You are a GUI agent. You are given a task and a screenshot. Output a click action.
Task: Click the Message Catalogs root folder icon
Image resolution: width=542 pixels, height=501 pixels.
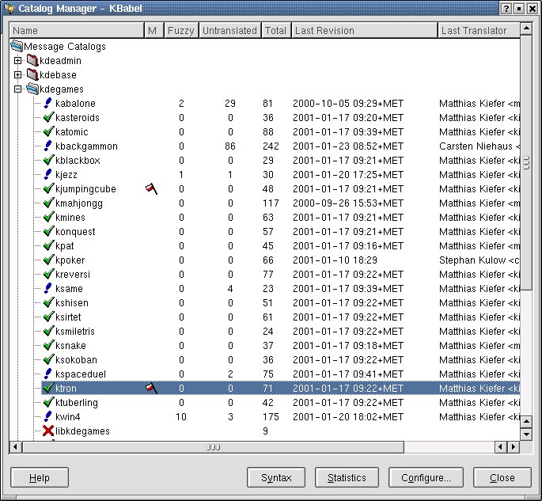click(x=17, y=47)
